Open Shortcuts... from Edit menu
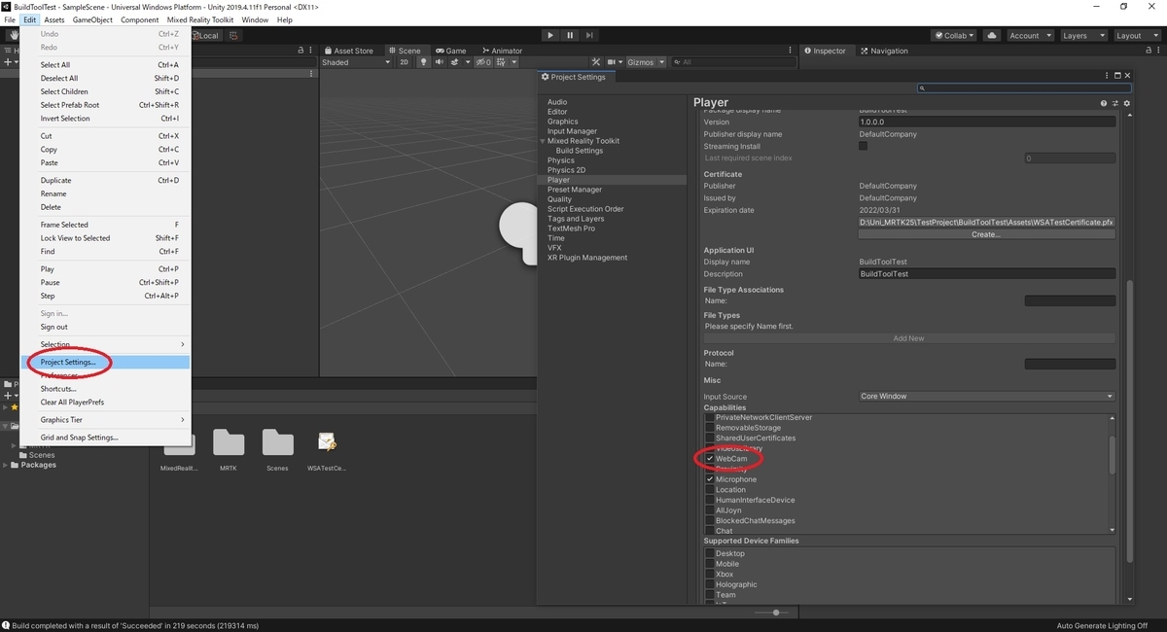Screen dimensions: 1167x632 click(105, 389)
